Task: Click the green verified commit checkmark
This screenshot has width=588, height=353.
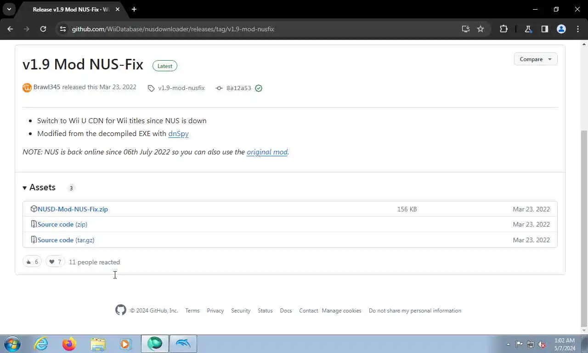Action: (x=259, y=88)
